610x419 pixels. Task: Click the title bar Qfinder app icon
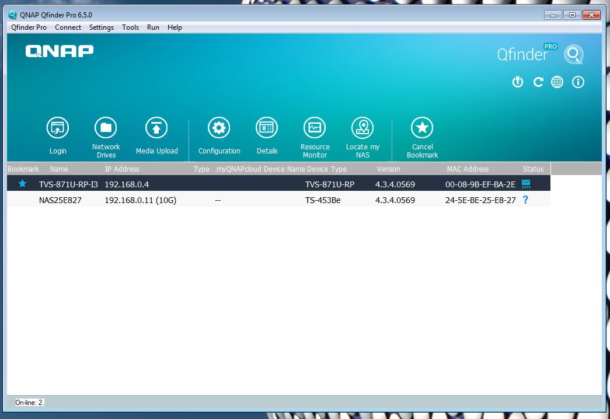pyautogui.click(x=12, y=15)
